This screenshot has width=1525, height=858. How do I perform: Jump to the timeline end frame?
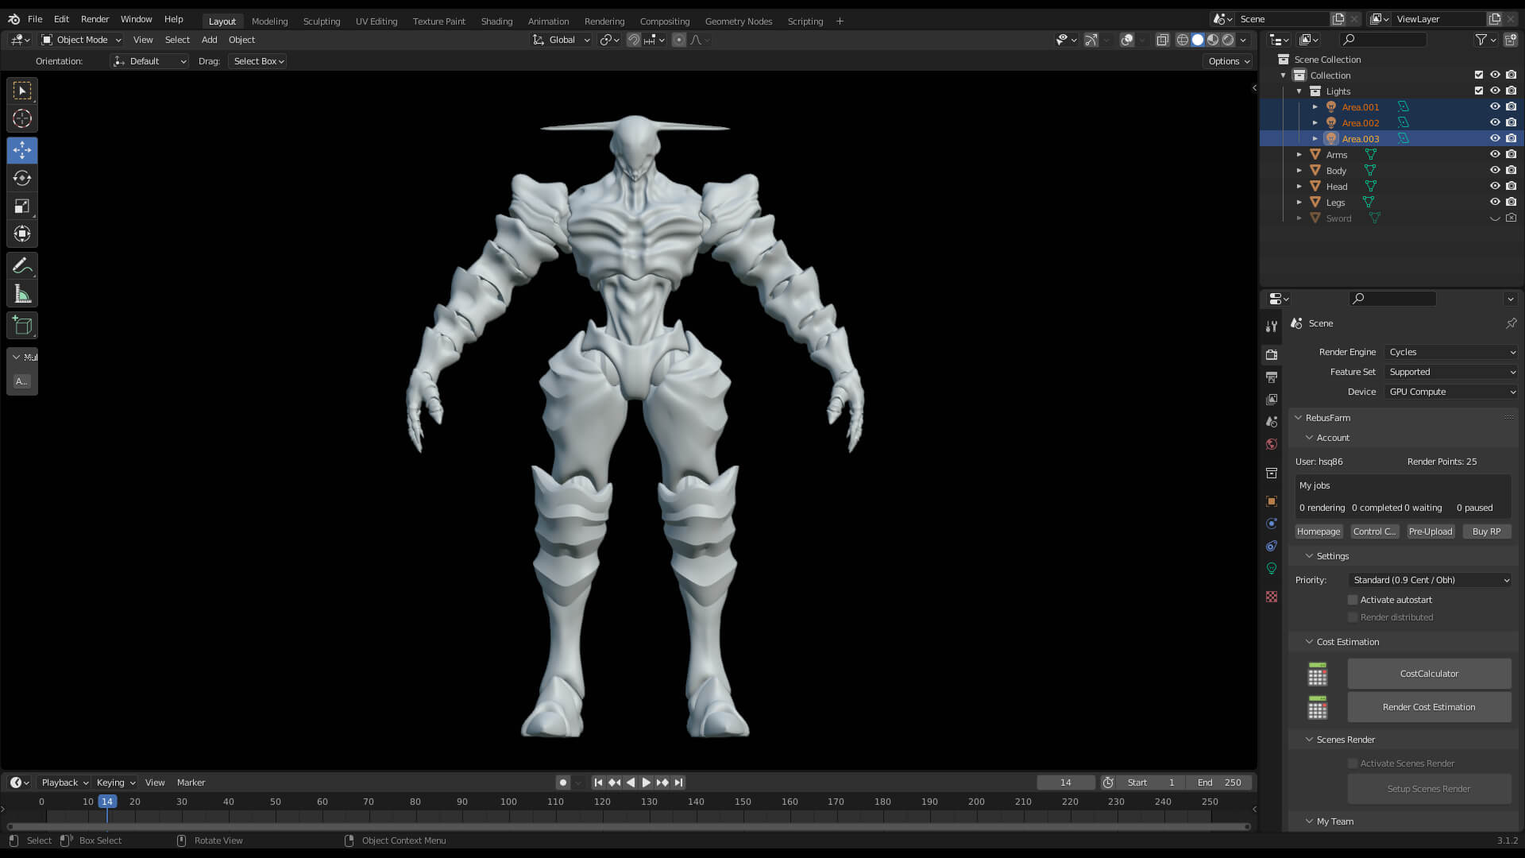click(x=679, y=783)
